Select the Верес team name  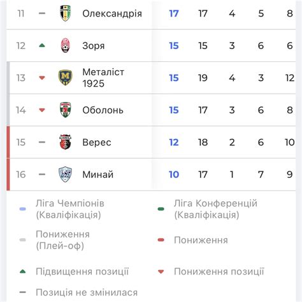[97, 142]
